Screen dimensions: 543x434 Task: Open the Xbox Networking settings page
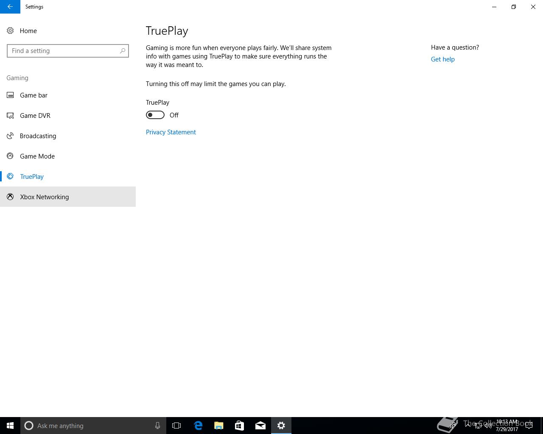pyautogui.click(x=68, y=197)
